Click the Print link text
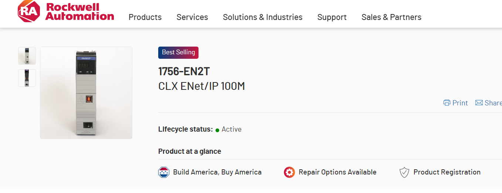 460,103
